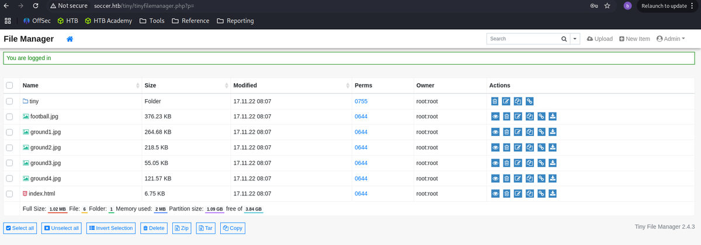Check the tiny folder checkbox

9,101
